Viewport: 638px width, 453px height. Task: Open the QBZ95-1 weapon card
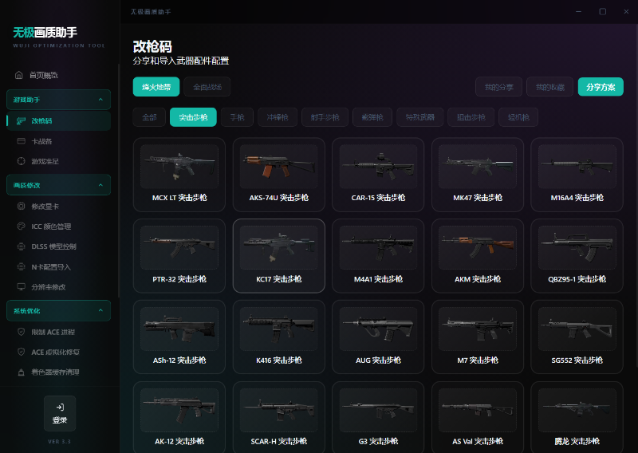pyautogui.click(x=577, y=256)
